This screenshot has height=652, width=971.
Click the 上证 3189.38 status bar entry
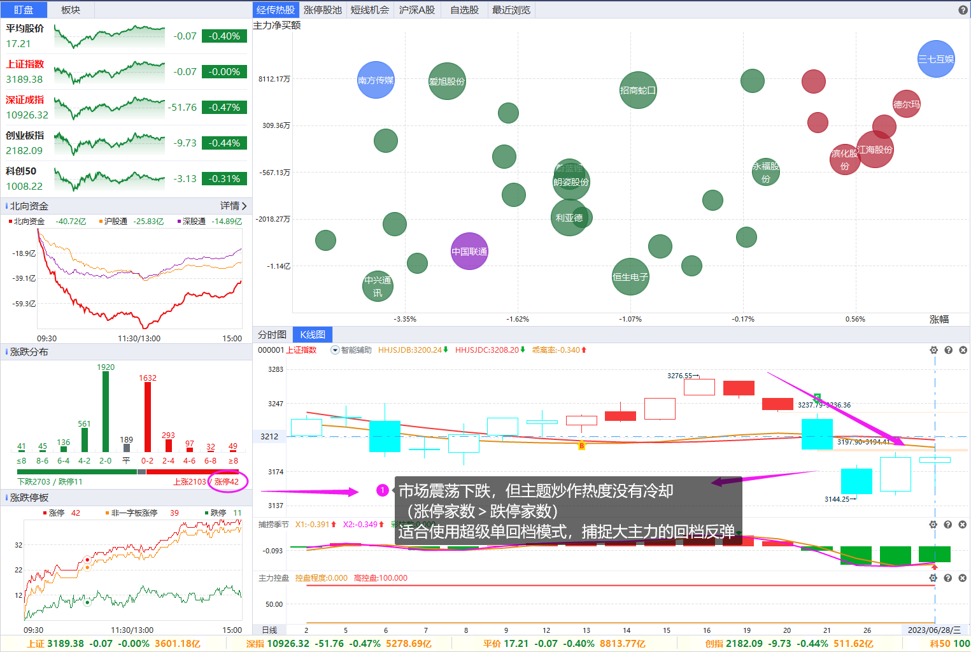(113, 644)
